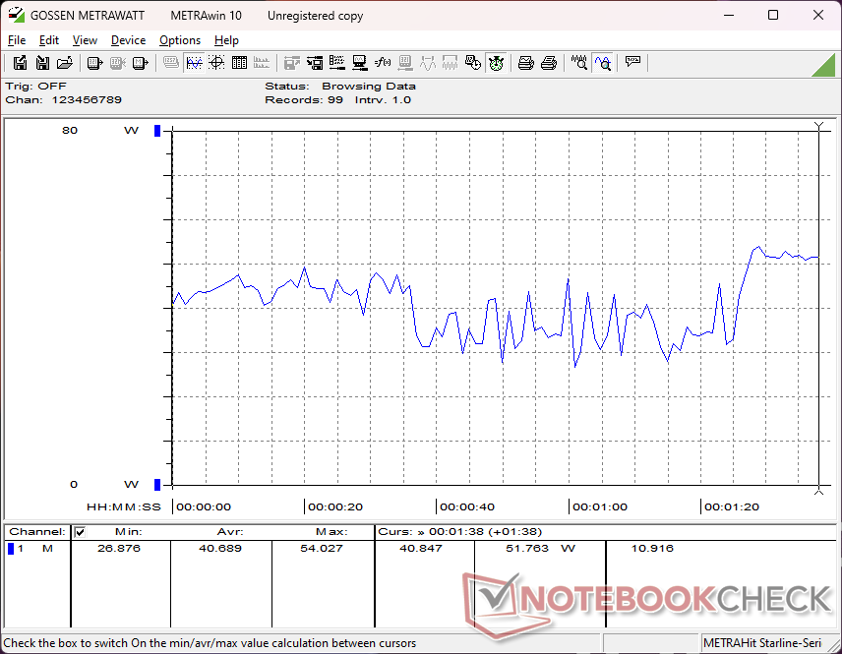
Task: Click the 00:01:00 time axis label
Action: point(600,506)
